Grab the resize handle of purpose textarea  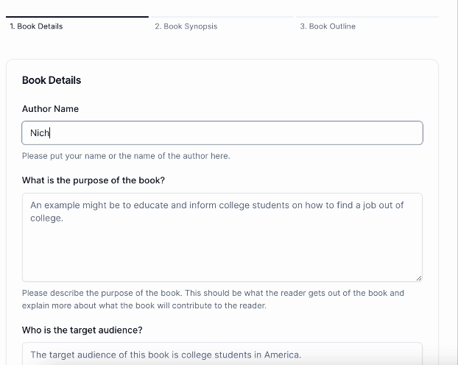419,278
